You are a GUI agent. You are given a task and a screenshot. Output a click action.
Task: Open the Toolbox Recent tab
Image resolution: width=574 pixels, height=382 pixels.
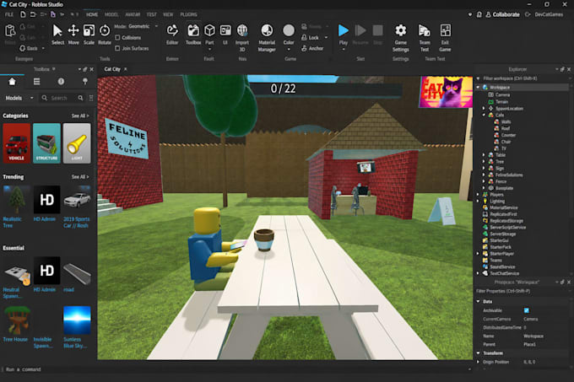coord(61,82)
